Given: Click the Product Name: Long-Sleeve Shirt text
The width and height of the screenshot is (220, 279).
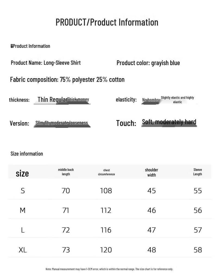Looking at the screenshot, I should 46,63.
